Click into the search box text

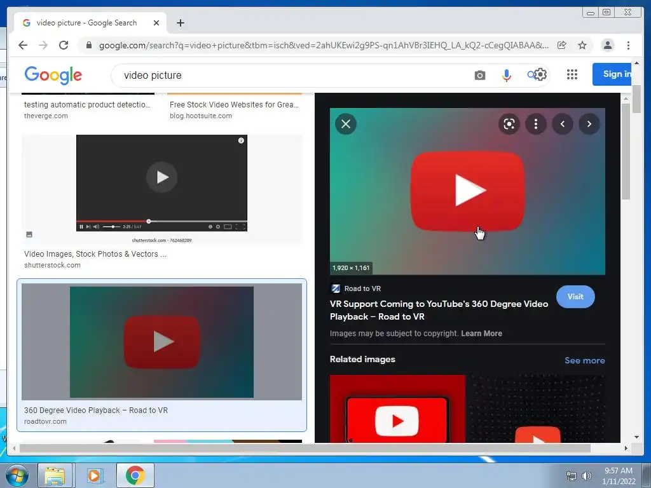(x=153, y=75)
